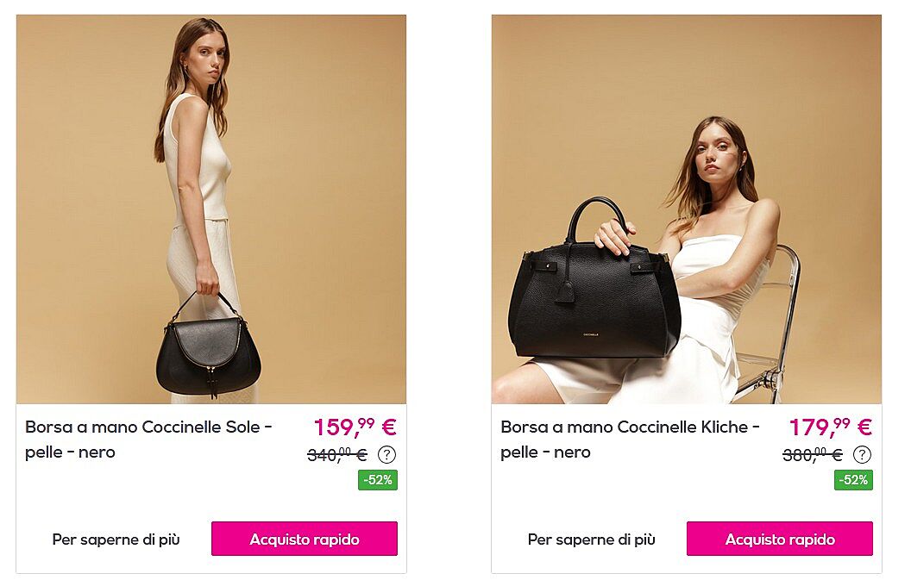The height and width of the screenshot is (580, 911).
Task: Click the price info question mark for Sole bag
Action: (387, 454)
